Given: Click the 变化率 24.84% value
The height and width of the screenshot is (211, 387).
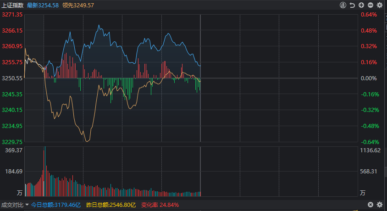Looking at the screenshot, I should click(160, 205).
